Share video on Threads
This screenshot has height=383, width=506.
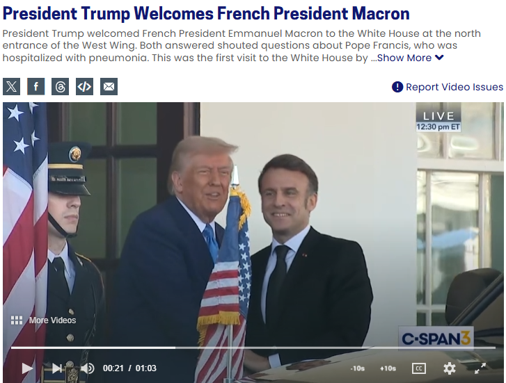[61, 86]
